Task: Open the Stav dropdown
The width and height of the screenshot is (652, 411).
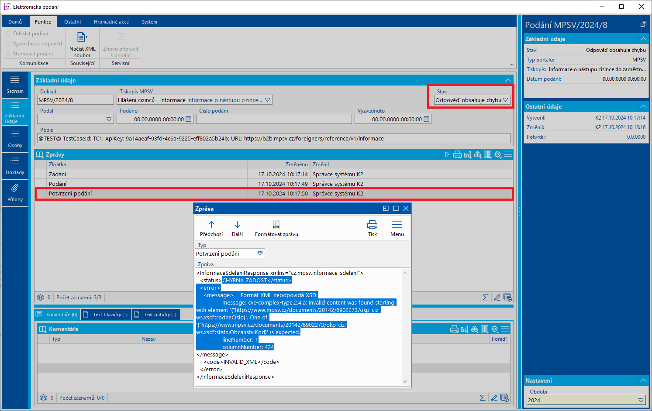Action: (506, 100)
